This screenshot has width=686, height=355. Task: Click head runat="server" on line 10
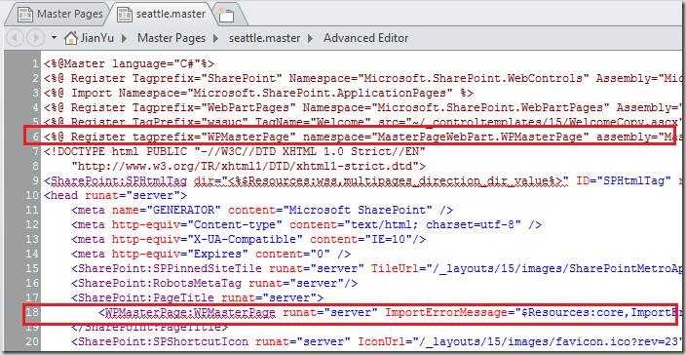115,195
